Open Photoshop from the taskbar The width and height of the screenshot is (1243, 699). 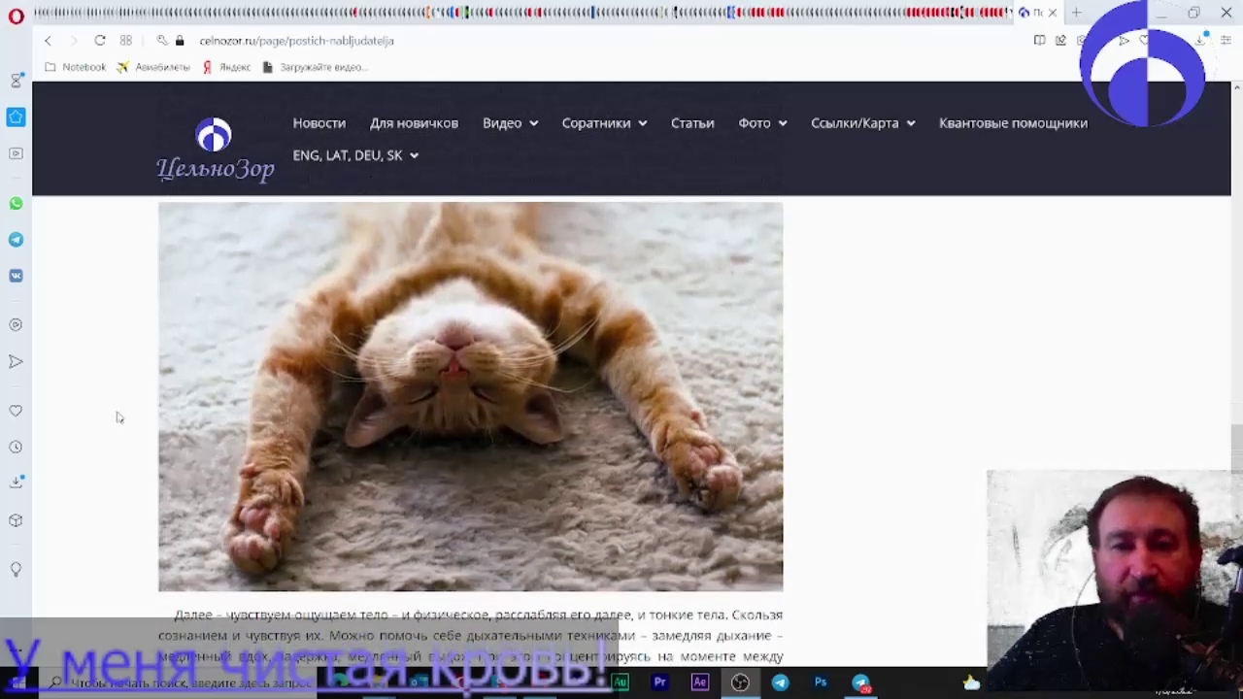pos(821,682)
